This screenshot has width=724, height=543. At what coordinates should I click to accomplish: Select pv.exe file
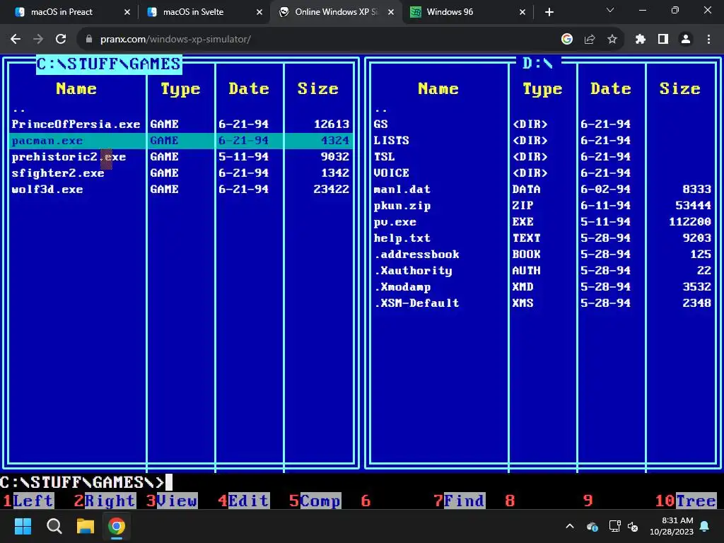point(395,222)
